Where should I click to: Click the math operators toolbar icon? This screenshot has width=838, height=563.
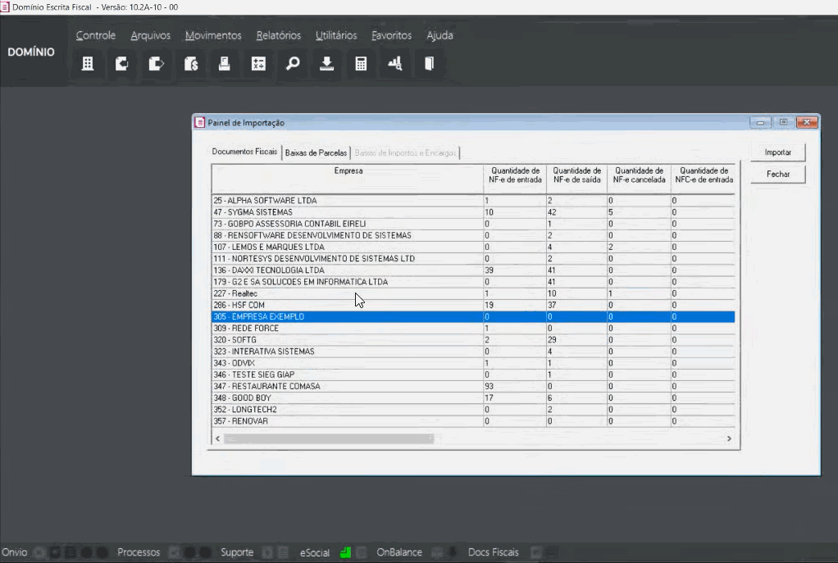pyautogui.click(x=258, y=64)
